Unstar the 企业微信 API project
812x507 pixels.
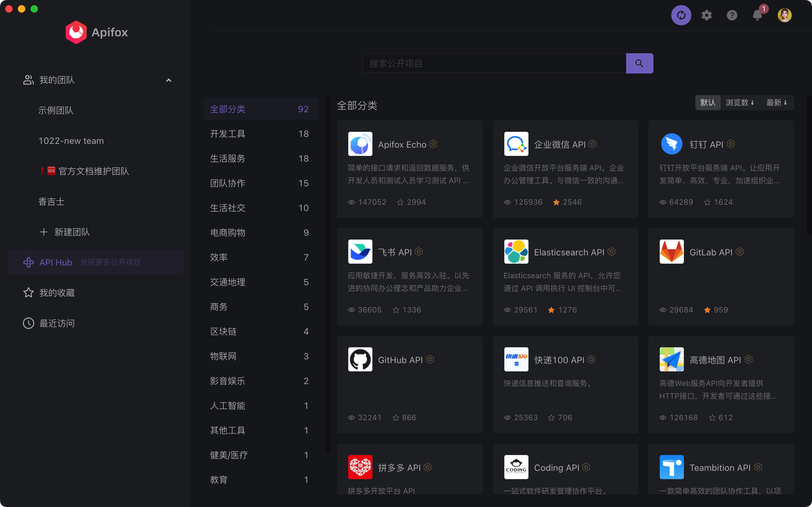click(x=556, y=202)
